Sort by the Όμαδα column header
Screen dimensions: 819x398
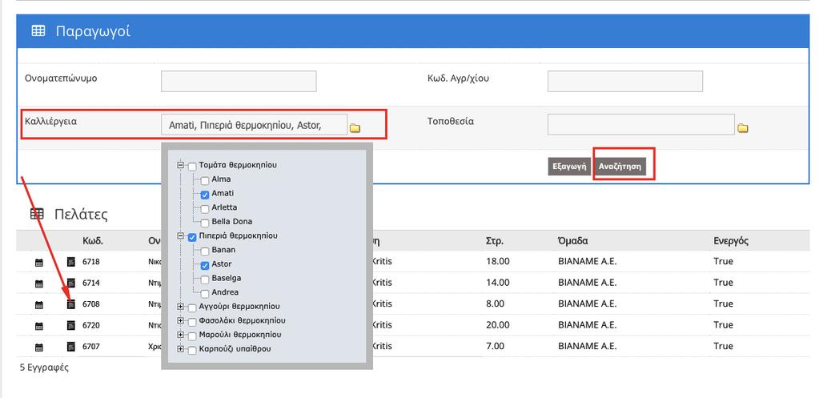[x=573, y=241]
